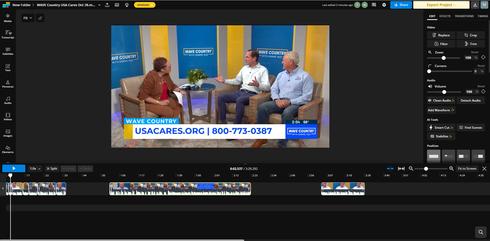This screenshot has height=241, width=490.
Task: Click Detach Audio button
Action: click(x=471, y=101)
